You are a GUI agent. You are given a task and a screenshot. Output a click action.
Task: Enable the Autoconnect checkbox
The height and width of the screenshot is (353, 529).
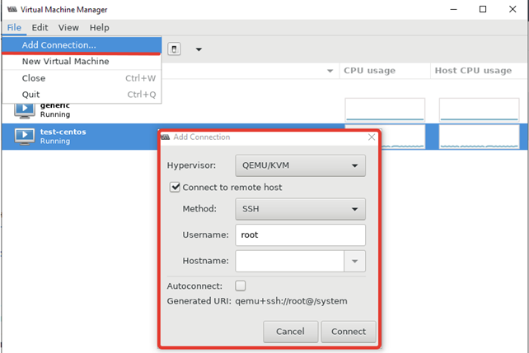241,286
